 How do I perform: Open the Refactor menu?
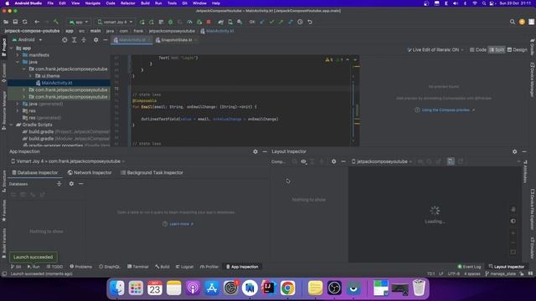coord(128,3)
